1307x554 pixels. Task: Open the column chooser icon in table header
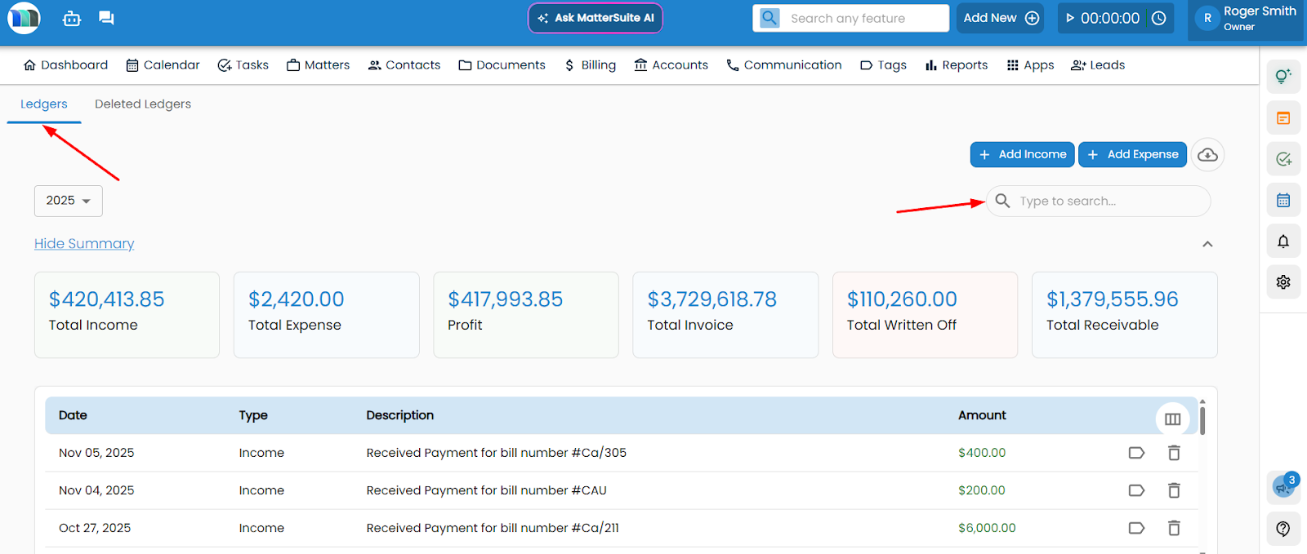point(1172,419)
